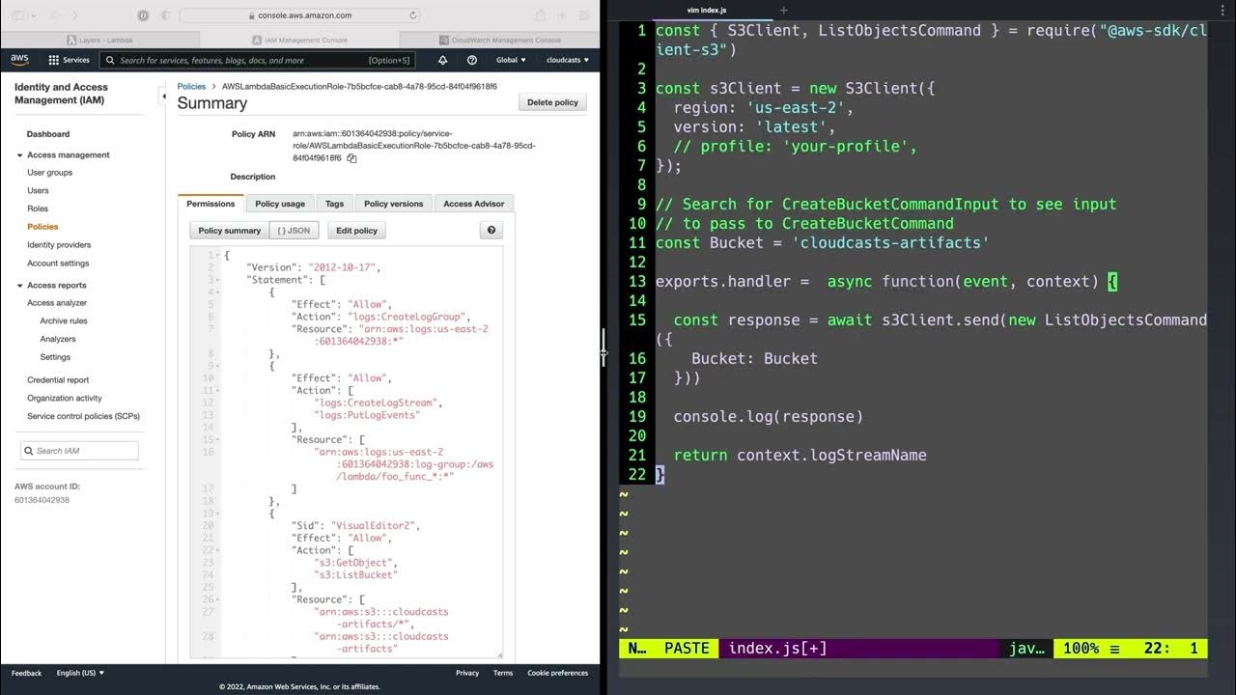This screenshot has height=695, width=1236.
Task: Go to User groups in sidebar
Action: point(49,173)
